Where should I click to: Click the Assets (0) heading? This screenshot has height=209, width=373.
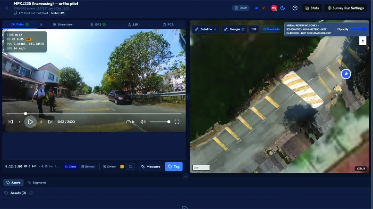(x=18, y=193)
